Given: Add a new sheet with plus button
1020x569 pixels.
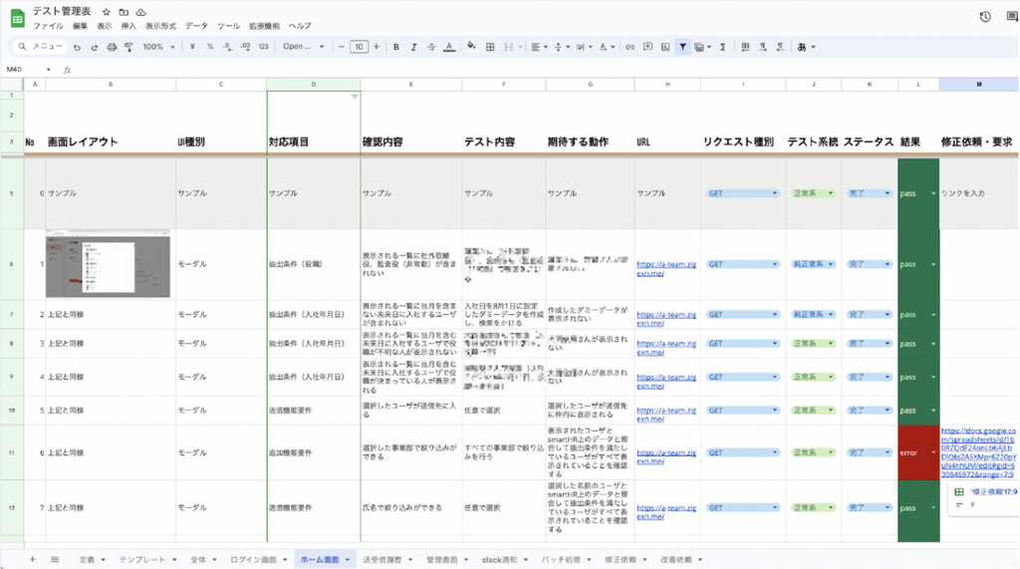Looking at the screenshot, I should click(32, 559).
